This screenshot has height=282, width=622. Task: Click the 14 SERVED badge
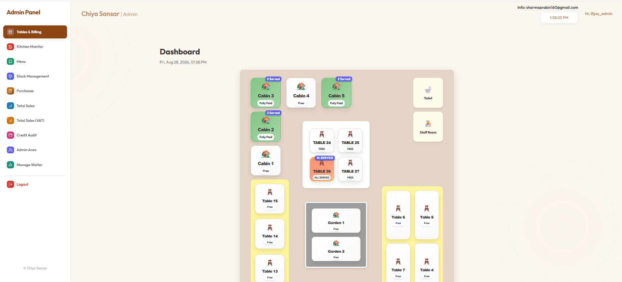pyautogui.click(x=325, y=158)
